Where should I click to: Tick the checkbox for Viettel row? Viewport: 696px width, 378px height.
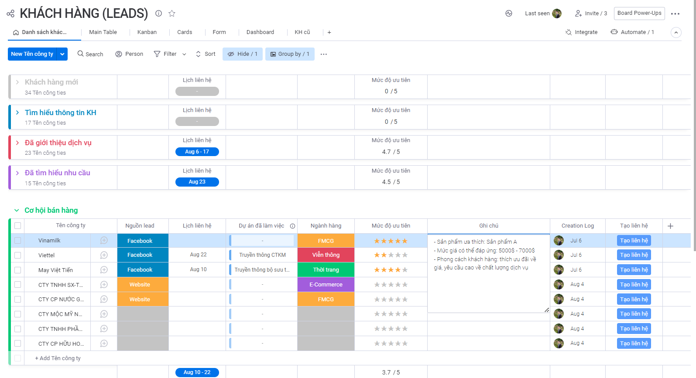click(17, 255)
